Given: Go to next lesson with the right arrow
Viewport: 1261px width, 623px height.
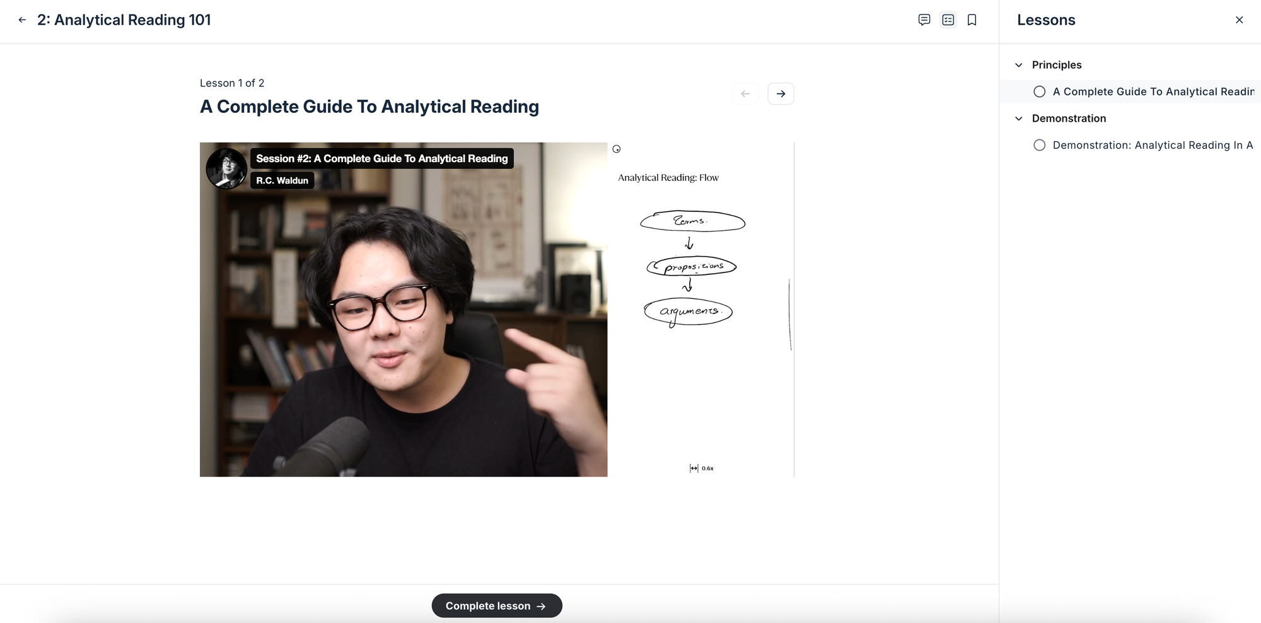Looking at the screenshot, I should [x=781, y=94].
